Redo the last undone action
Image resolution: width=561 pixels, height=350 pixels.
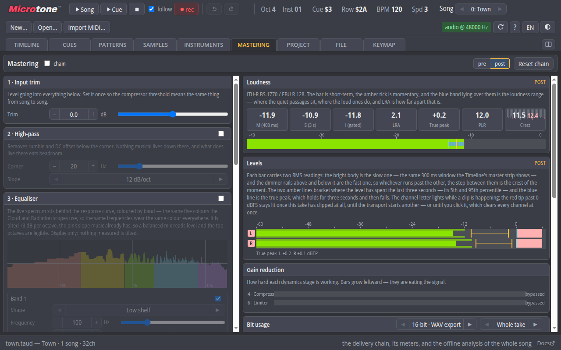pyautogui.click(x=231, y=9)
